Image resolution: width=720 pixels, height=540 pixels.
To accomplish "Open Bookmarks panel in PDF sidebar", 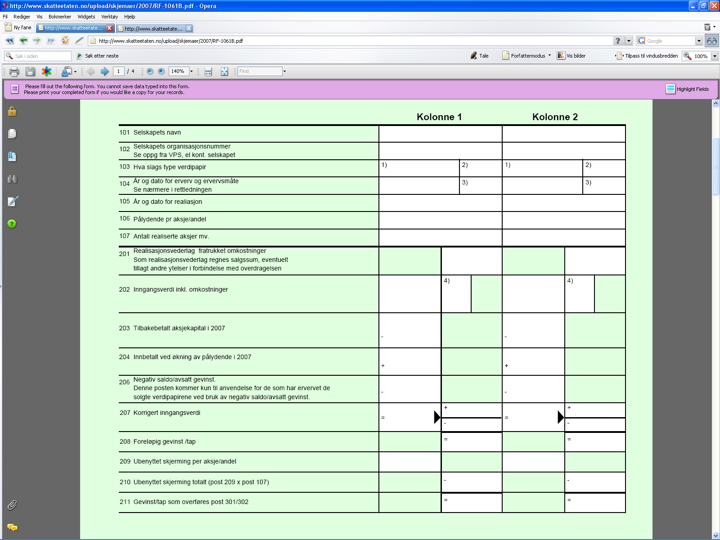I will (12, 156).
